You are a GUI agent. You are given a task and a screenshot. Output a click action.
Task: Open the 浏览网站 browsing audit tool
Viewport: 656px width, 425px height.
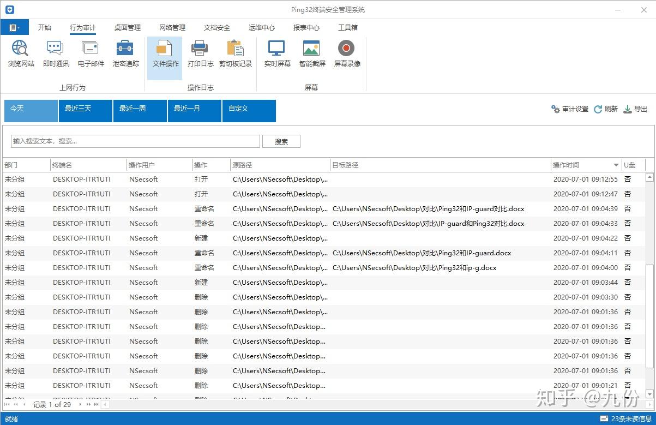[21, 55]
